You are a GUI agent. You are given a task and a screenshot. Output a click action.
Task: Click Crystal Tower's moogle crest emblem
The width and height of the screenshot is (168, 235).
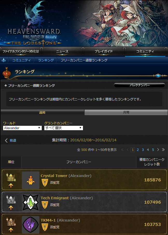(31, 180)
